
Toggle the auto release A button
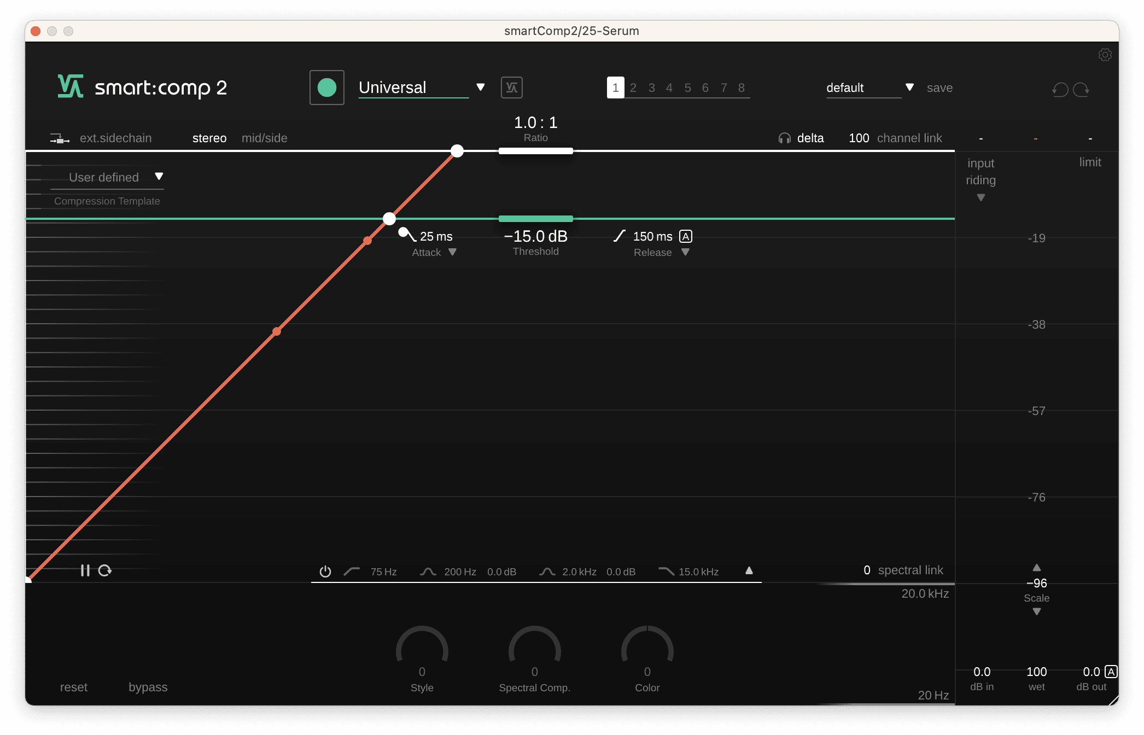click(x=686, y=236)
